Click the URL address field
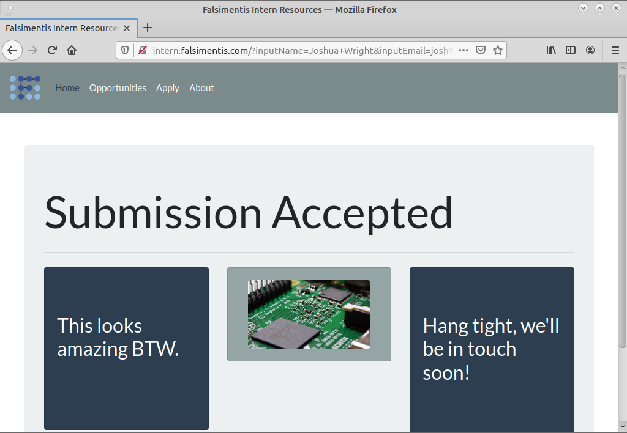The width and height of the screenshot is (627, 433). click(x=302, y=50)
